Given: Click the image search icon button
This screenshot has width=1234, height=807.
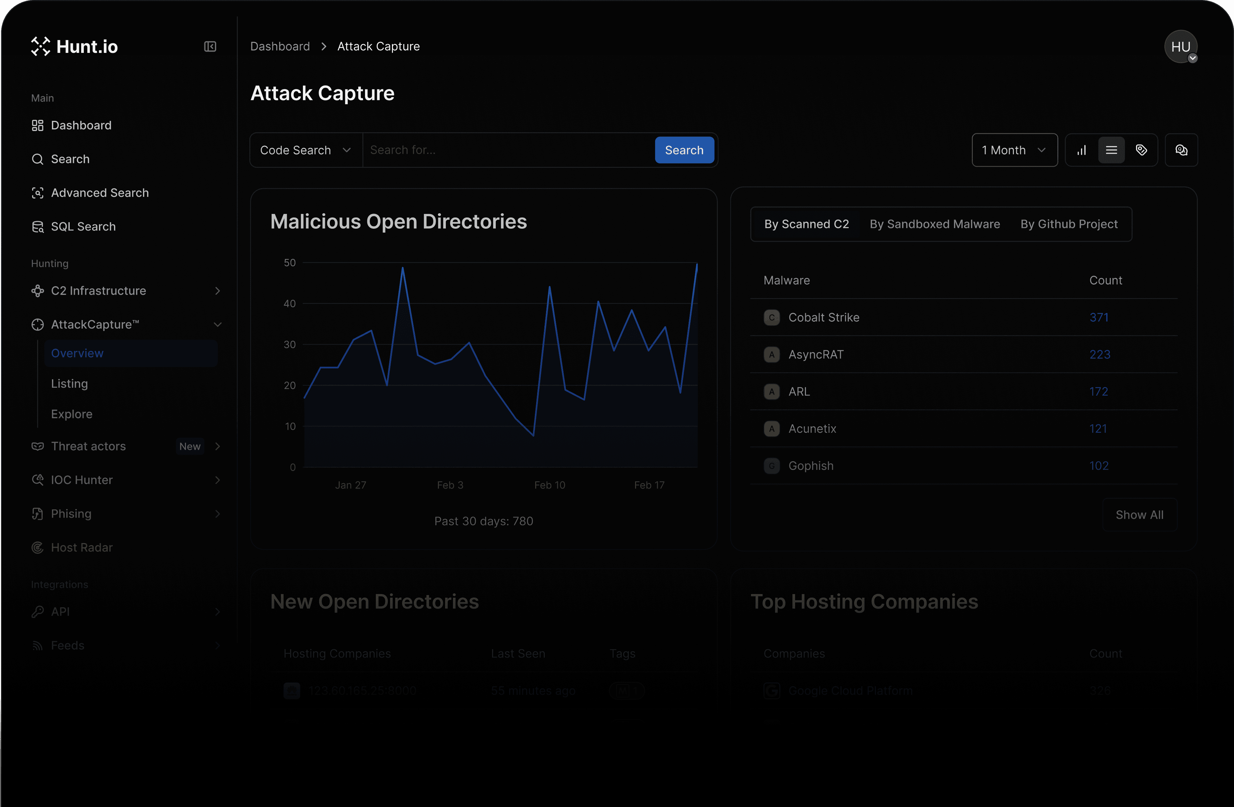Looking at the screenshot, I should pos(1181,150).
